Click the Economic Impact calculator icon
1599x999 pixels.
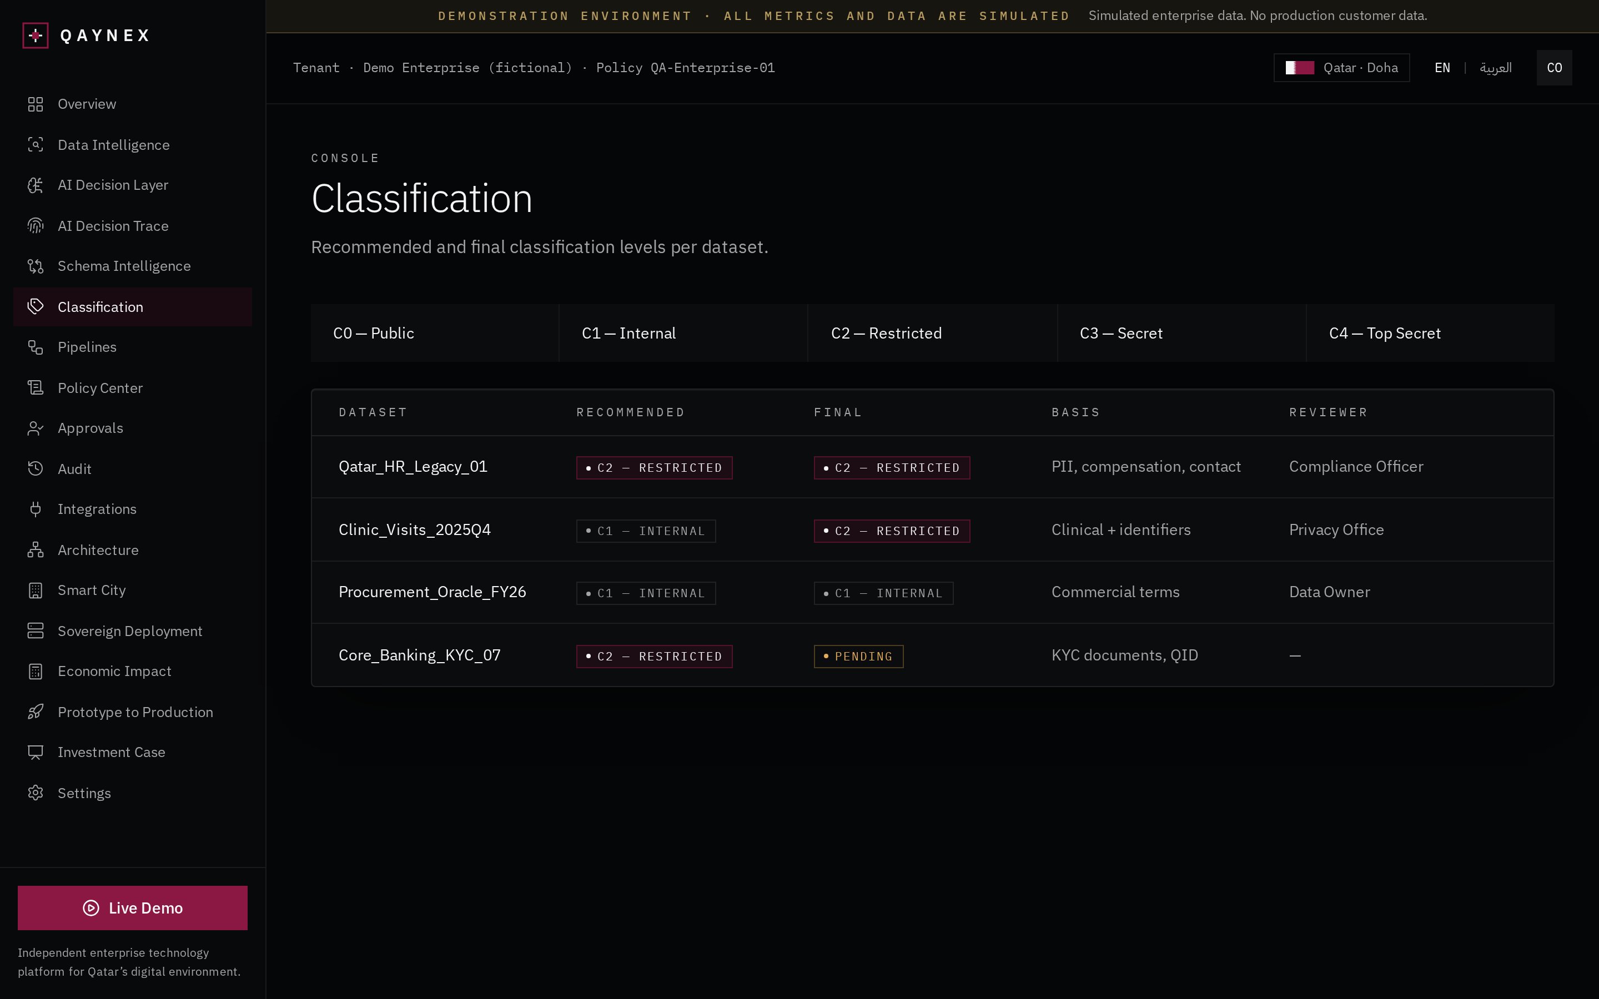(36, 672)
